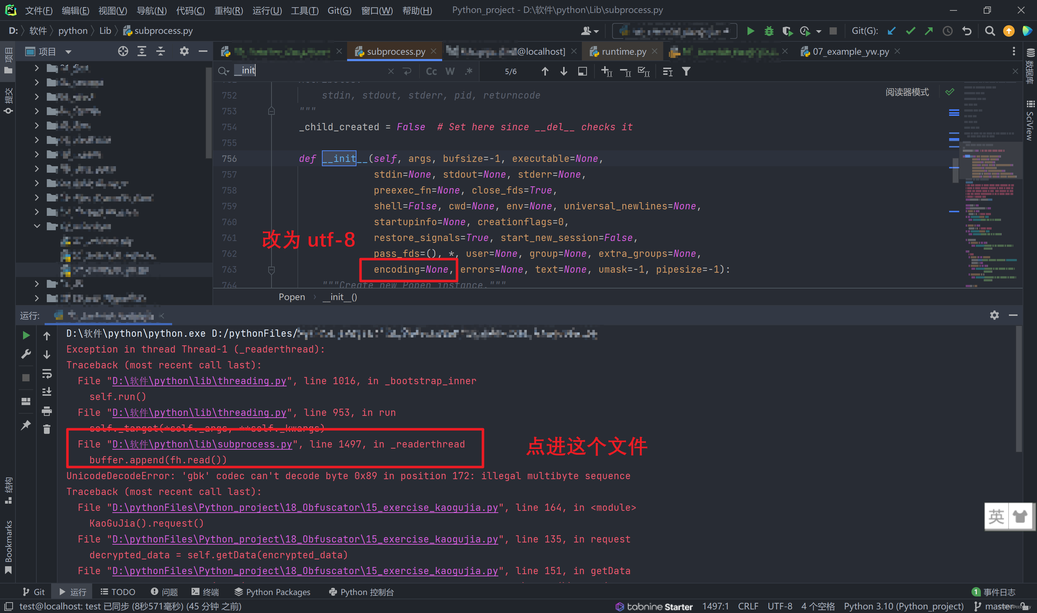Open the 重构(R) menu
Screen dimensions: 1037x613
[x=229, y=10]
